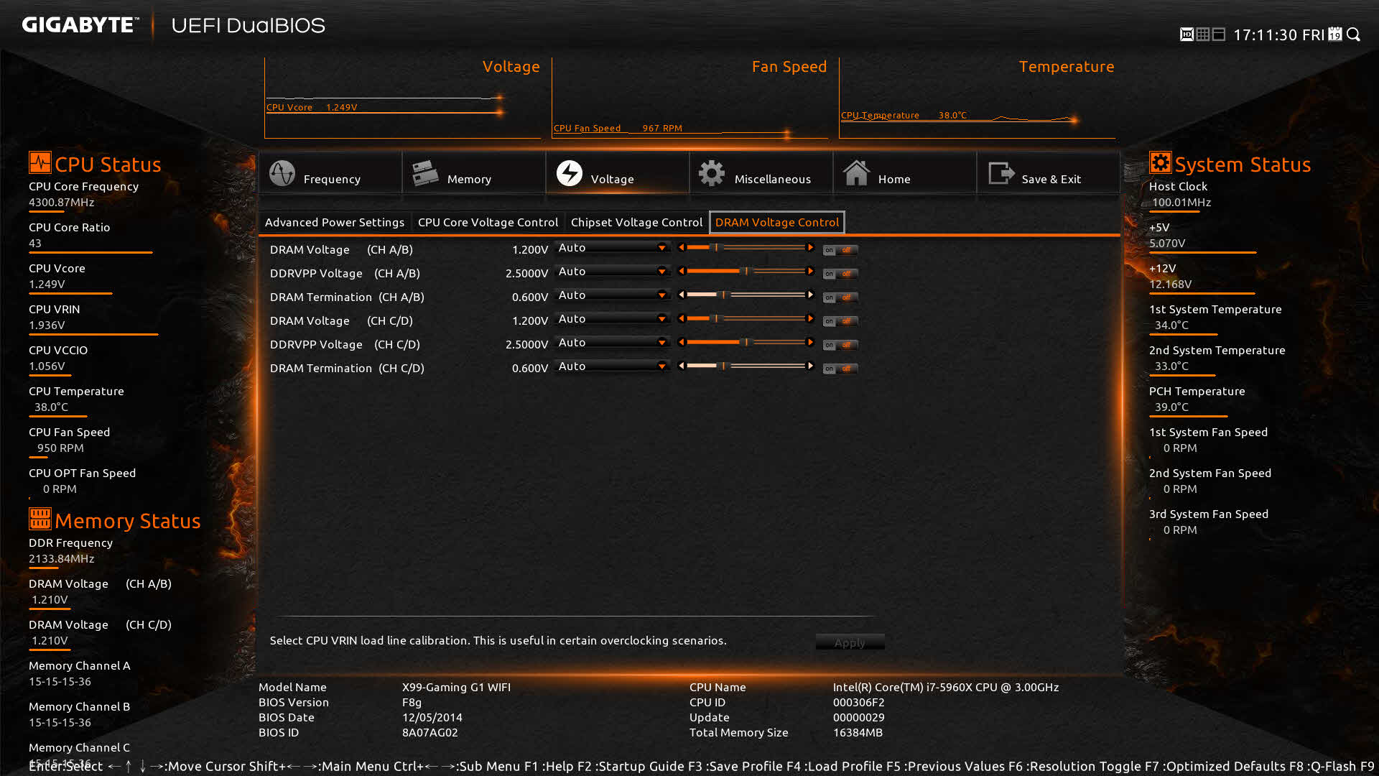Click the DDR Frequency 2133.84MHz value
Viewport: 1379px width, 776px height.
[62, 559]
